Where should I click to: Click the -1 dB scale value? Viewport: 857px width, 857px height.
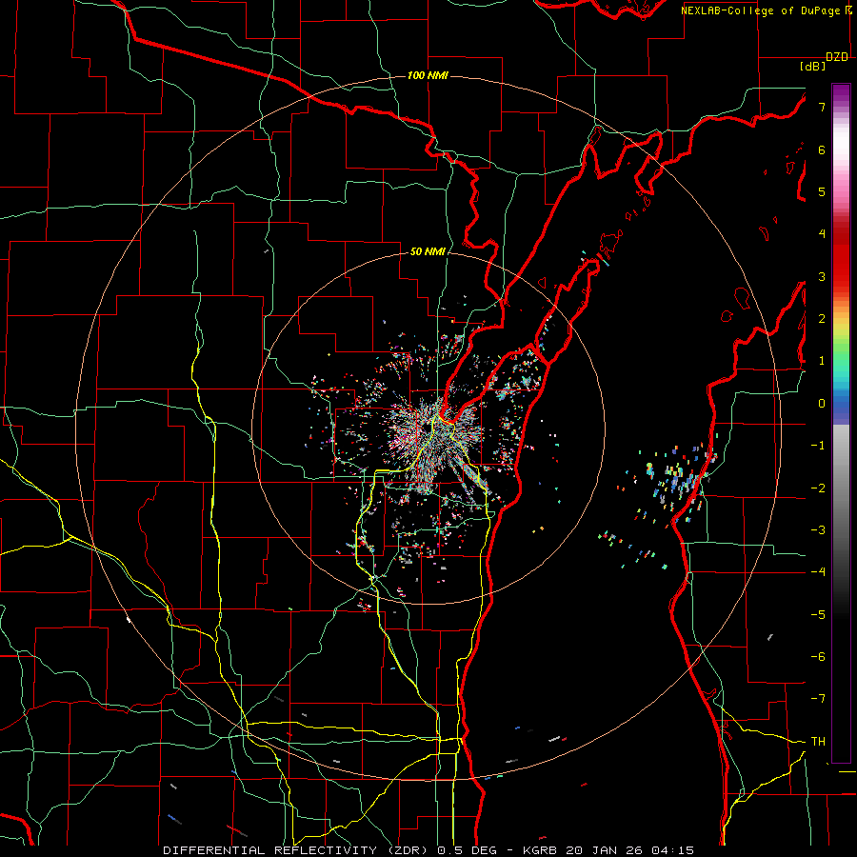click(x=818, y=446)
